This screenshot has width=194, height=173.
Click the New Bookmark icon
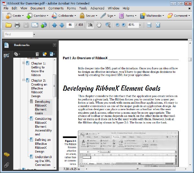coord(45,54)
